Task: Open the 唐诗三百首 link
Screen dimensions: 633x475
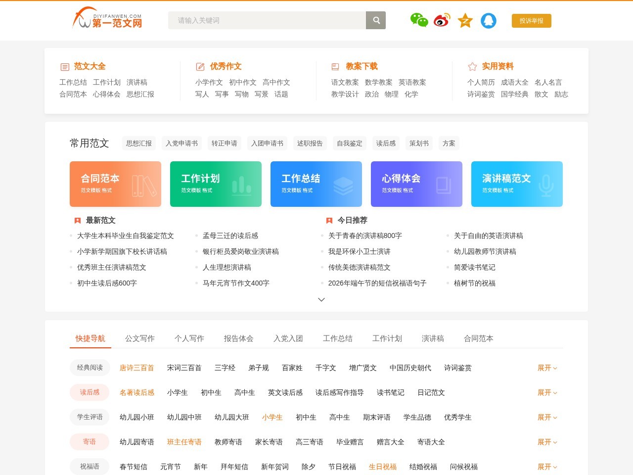Action: [136, 368]
